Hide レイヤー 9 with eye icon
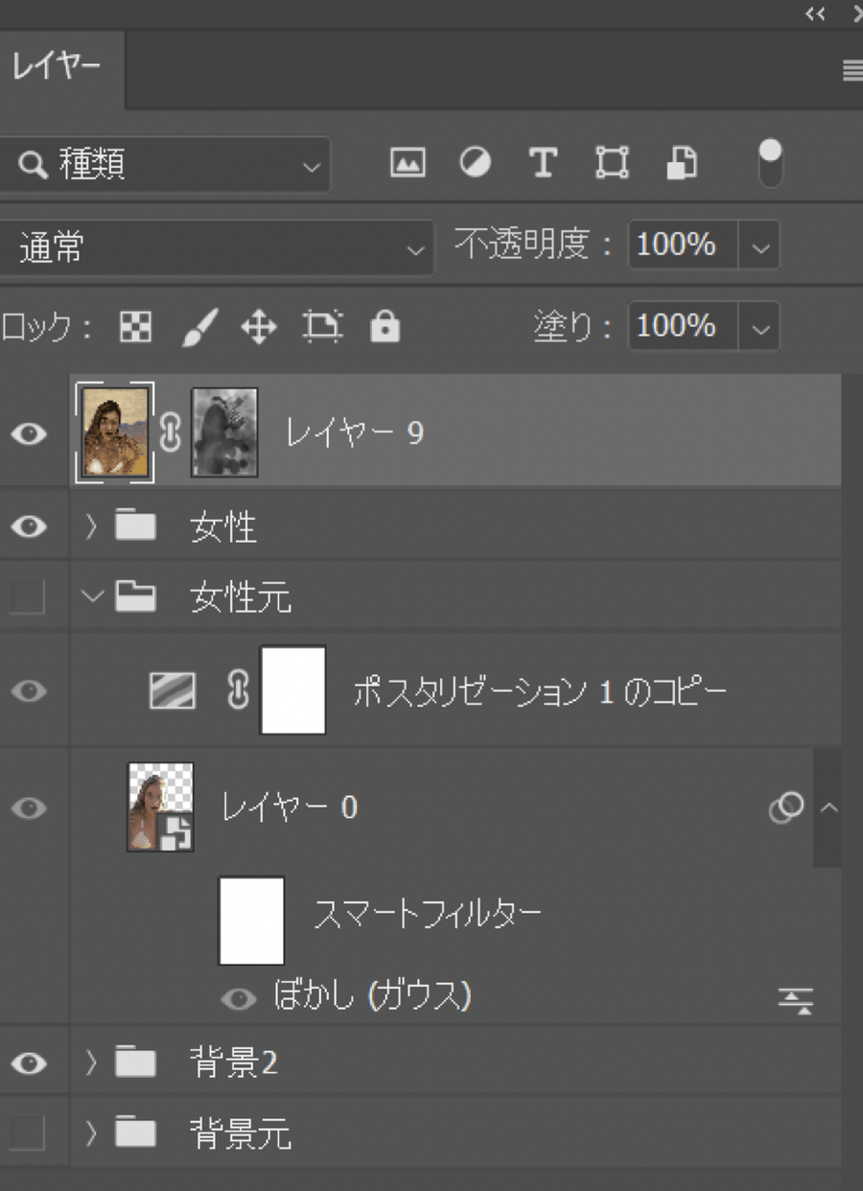Image resolution: width=863 pixels, height=1191 pixels. 29,434
